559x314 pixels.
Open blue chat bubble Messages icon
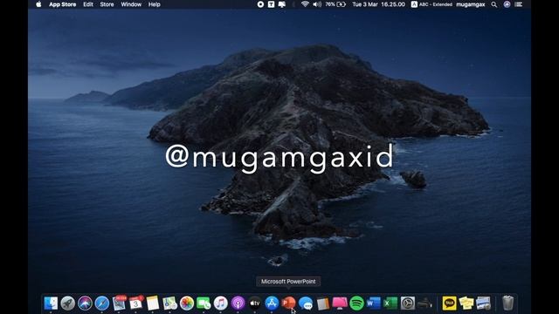[x=306, y=304]
